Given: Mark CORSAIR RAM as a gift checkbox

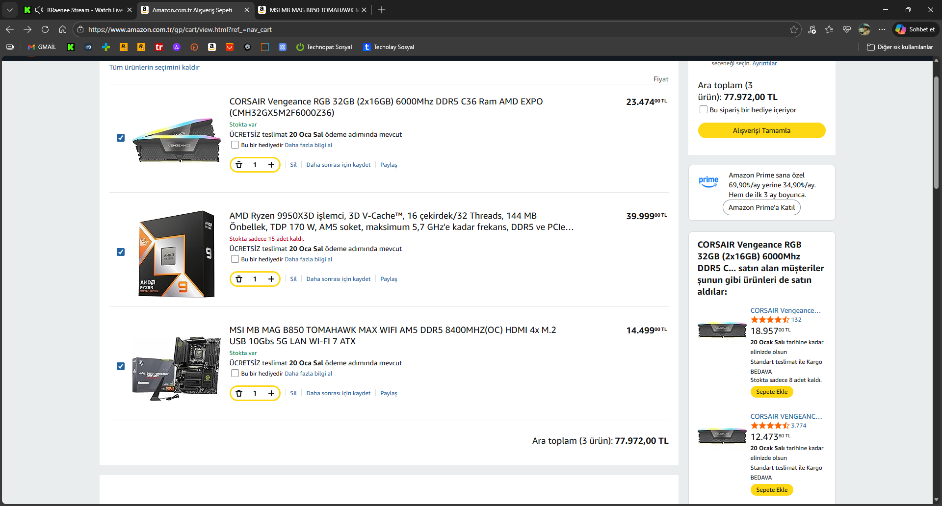Looking at the screenshot, I should point(235,145).
